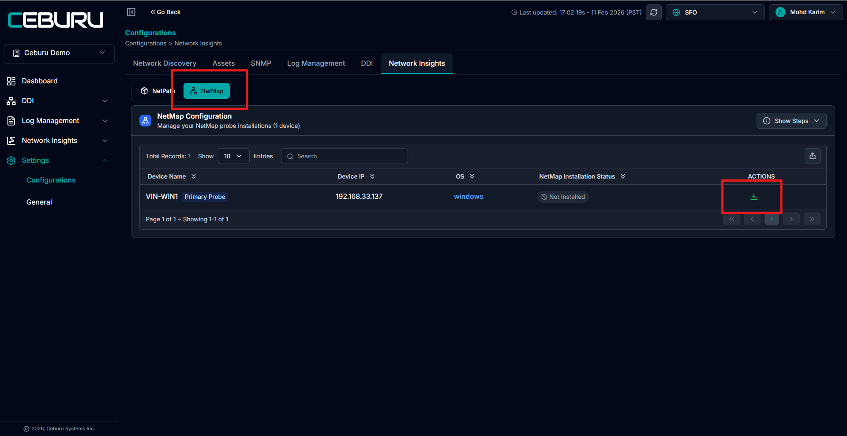
Task: Click the search magnifier icon
Action: pyautogui.click(x=290, y=157)
